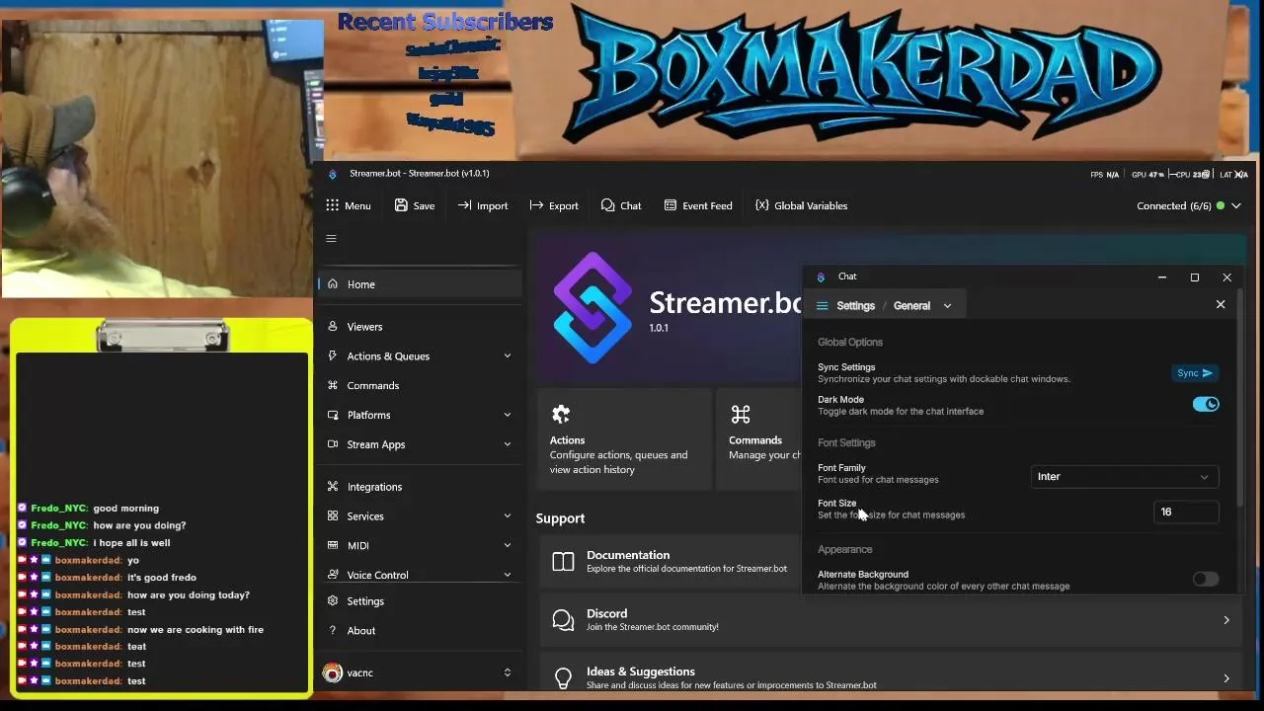The width and height of the screenshot is (1264, 711).
Task: Click Settings breadcrumb in Chat window
Action: tap(855, 306)
